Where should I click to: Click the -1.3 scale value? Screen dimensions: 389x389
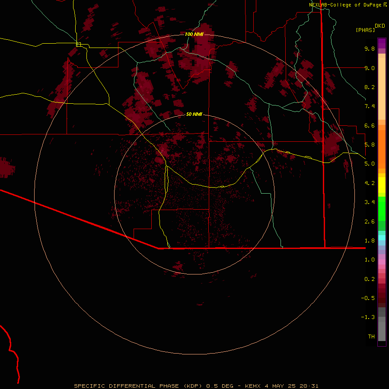click(368, 317)
